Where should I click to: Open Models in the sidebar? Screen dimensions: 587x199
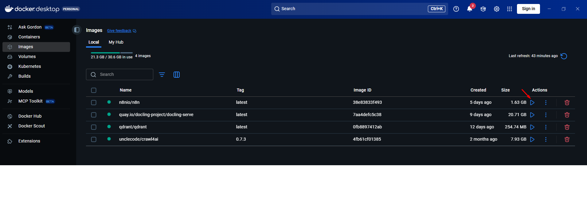(x=36, y=91)
